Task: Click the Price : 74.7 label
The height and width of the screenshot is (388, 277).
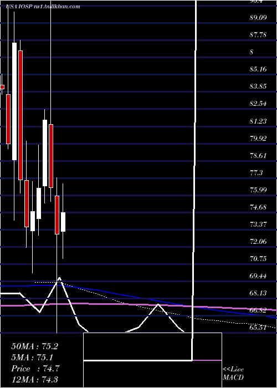Action: click(x=35, y=369)
